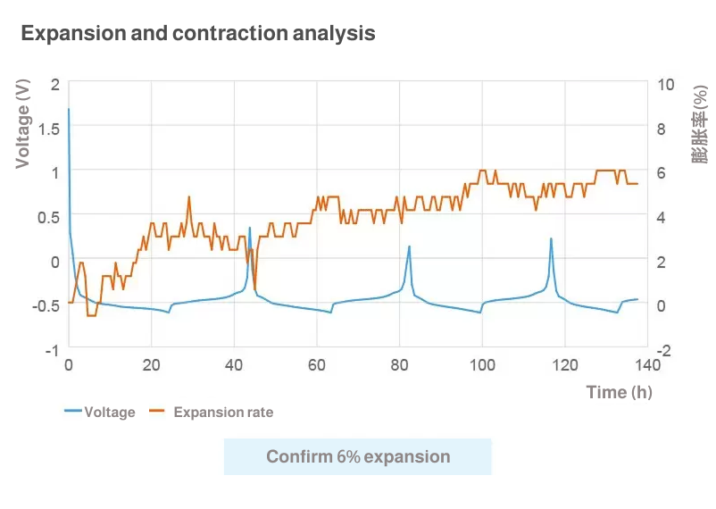Viewport: 716px width, 509px height.
Task: Select the -2 label on the right axis
Action: pos(665,350)
